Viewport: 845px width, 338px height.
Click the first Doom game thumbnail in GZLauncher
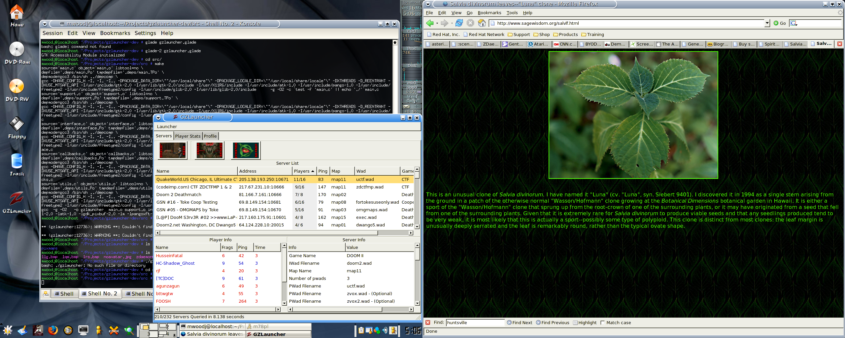tap(173, 151)
